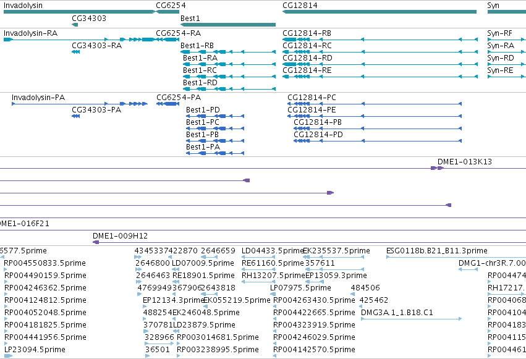The height and width of the screenshot is (359, 526).
Task: Select EST RP004246362.5prime
Action: pyautogui.click(x=6, y=294)
